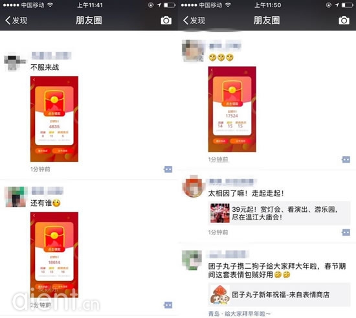Open red packet image showing 18614
356x318 pixels.
[x=54, y=255]
